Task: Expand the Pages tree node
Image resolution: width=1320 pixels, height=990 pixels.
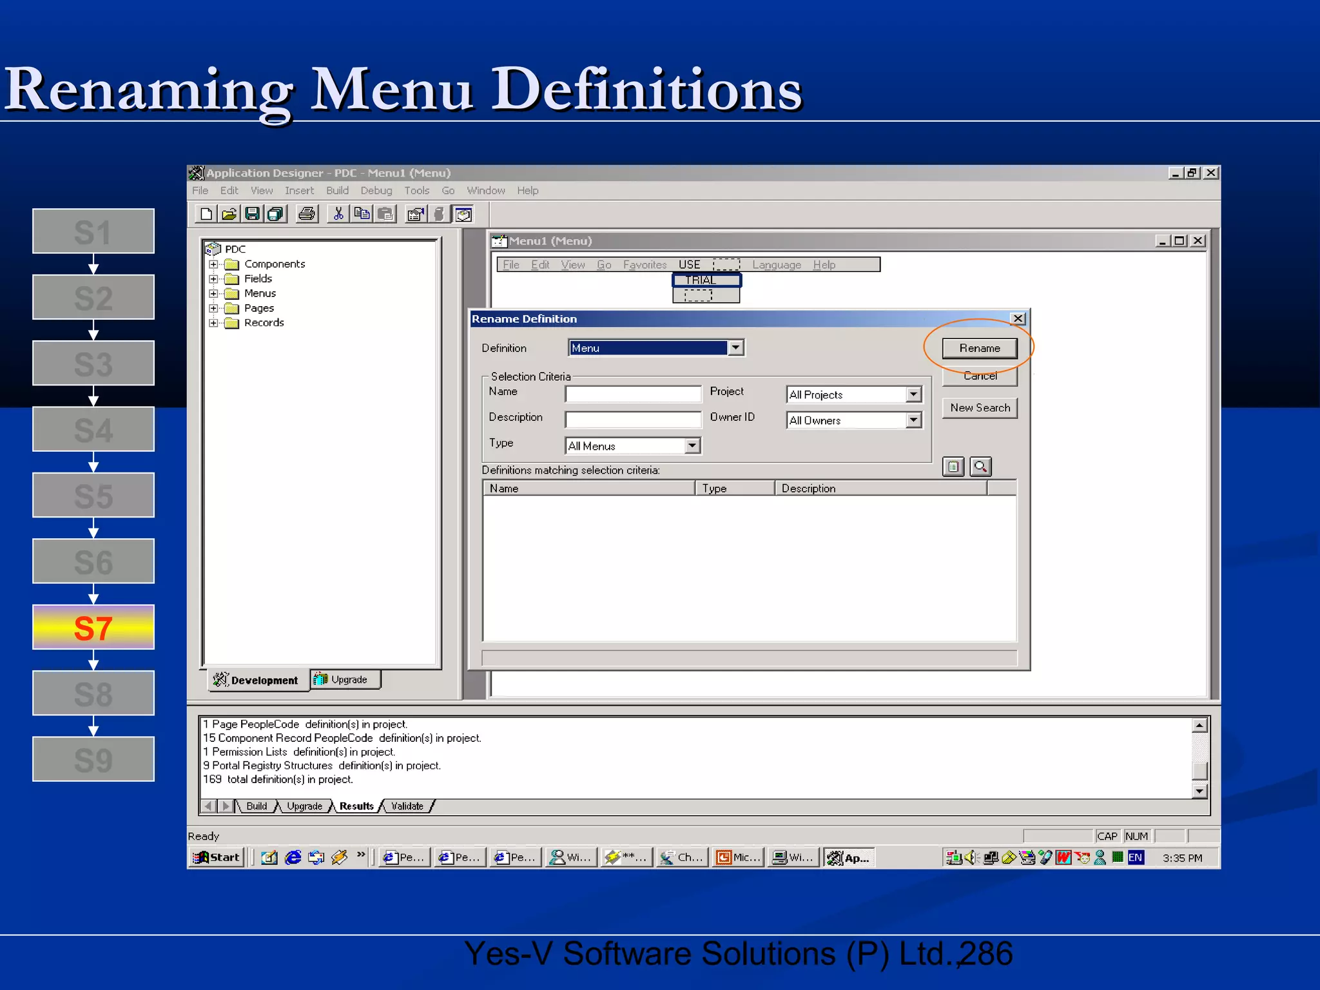Action: point(213,308)
